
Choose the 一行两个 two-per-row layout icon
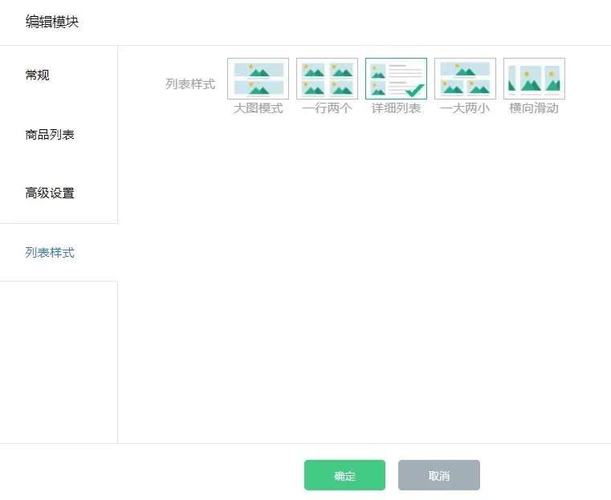[327, 79]
